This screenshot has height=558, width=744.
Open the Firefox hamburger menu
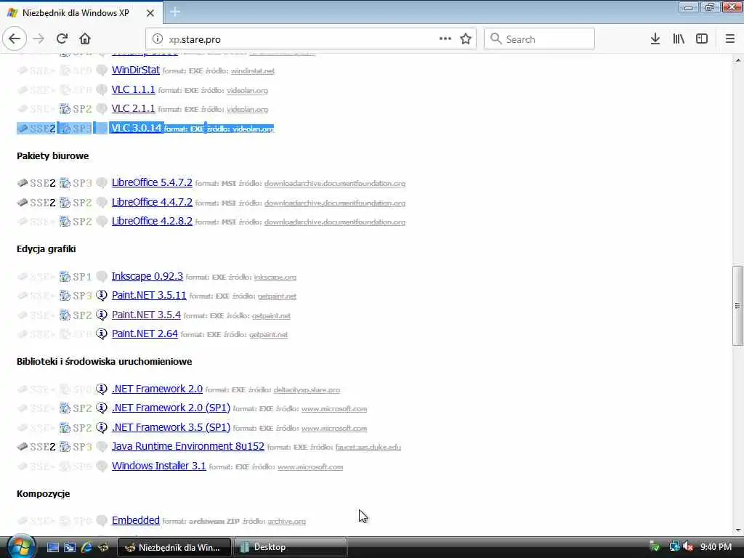pos(730,39)
